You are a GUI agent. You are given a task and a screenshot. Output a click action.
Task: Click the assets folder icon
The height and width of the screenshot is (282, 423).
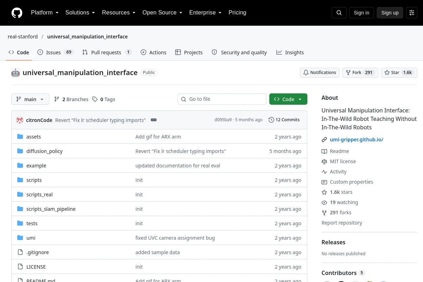[20, 137]
